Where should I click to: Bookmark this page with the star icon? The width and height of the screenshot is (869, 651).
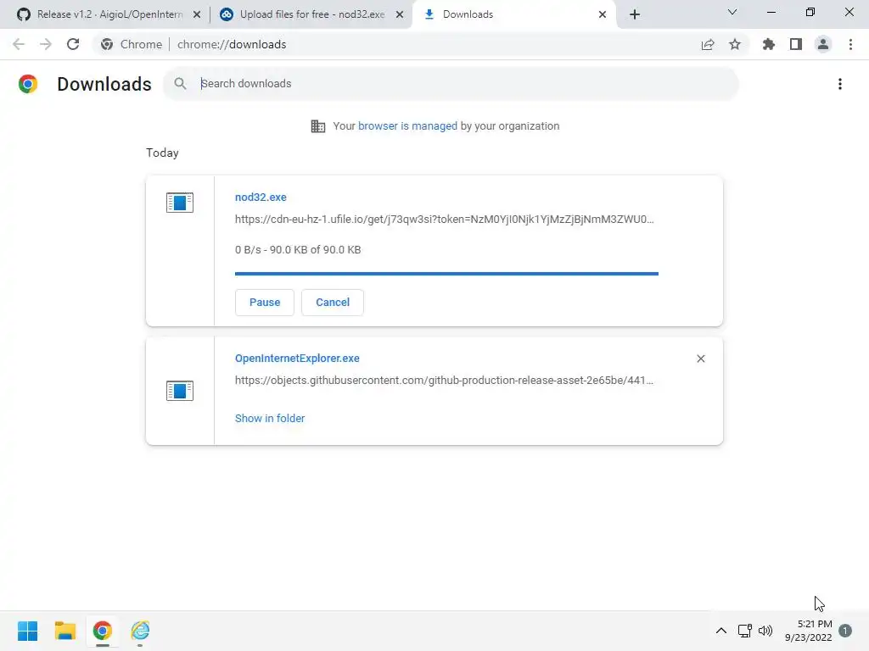pyautogui.click(x=735, y=44)
